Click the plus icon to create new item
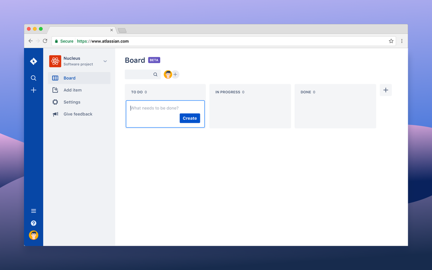The height and width of the screenshot is (270, 432). 33,90
